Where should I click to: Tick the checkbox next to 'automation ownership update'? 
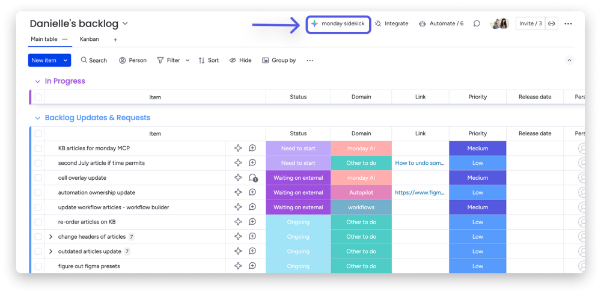pyautogui.click(x=38, y=192)
